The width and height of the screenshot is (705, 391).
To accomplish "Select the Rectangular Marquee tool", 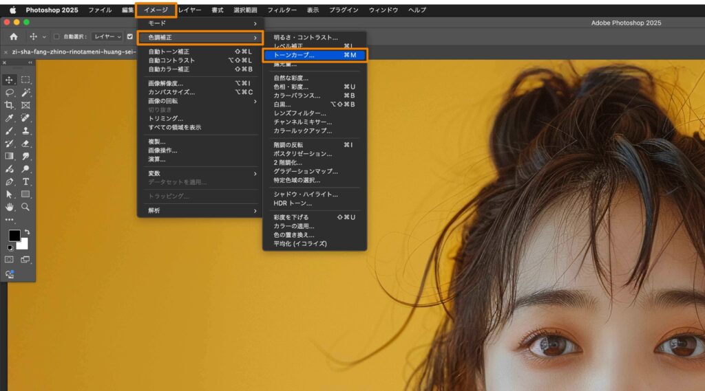I will [25, 80].
